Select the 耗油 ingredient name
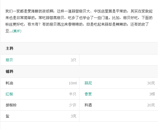The height and width of the screenshot is (129, 158). (9, 83)
